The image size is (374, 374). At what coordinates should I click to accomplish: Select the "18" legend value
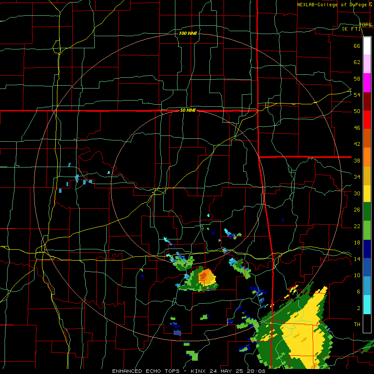click(357, 243)
